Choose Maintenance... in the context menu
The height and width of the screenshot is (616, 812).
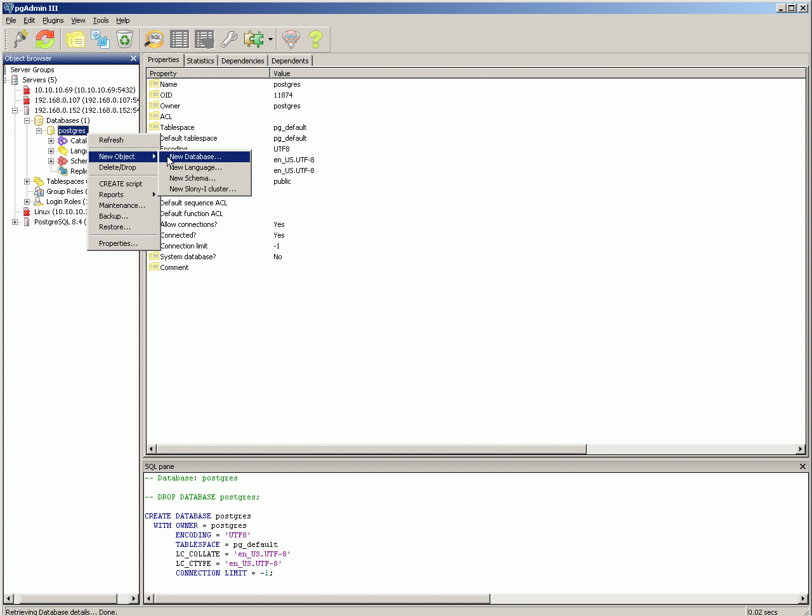123,205
